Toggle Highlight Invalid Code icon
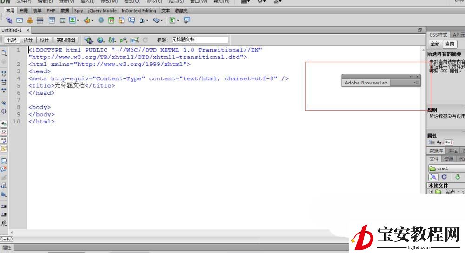This screenshot has width=465, height=253. [4, 132]
